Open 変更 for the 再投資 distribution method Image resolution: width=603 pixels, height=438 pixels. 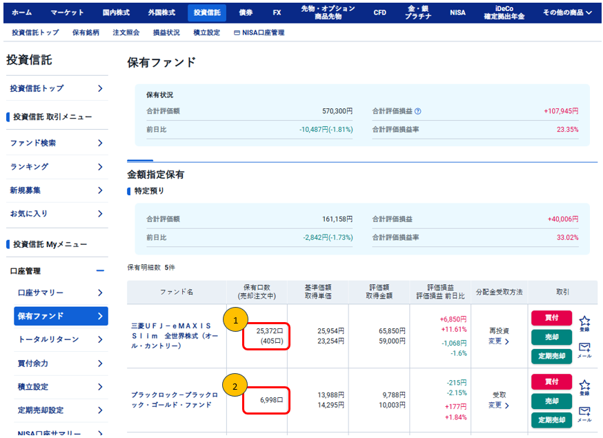tap(499, 341)
